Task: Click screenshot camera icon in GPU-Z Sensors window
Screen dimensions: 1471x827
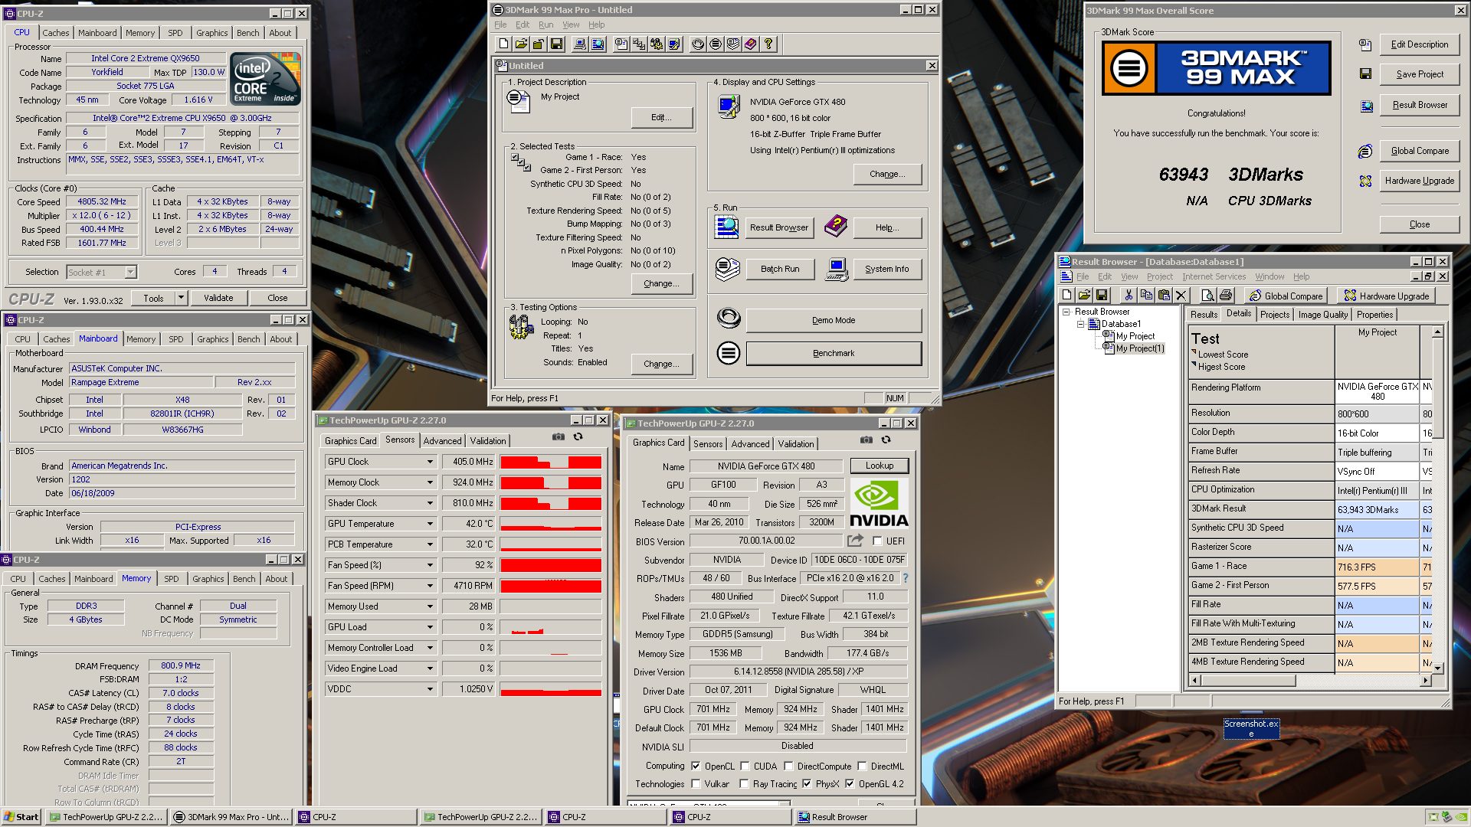Action: [x=559, y=437]
